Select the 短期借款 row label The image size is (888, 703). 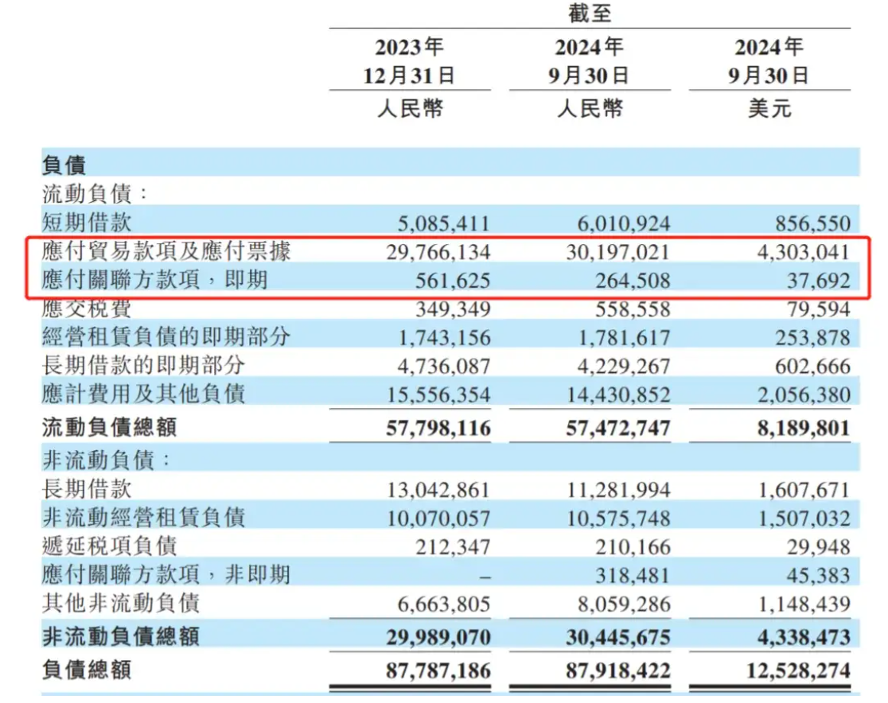(x=87, y=223)
